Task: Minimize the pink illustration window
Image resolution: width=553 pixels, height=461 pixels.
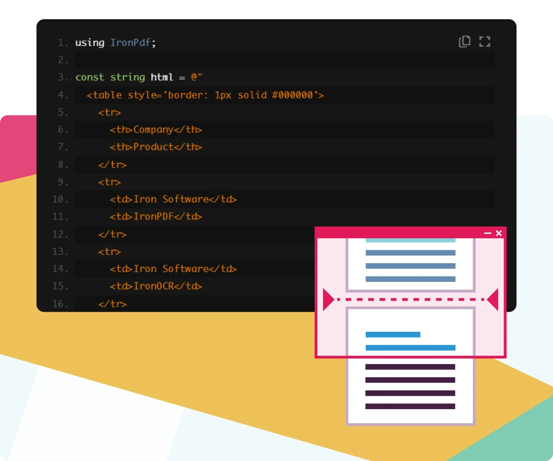Action: click(x=488, y=233)
